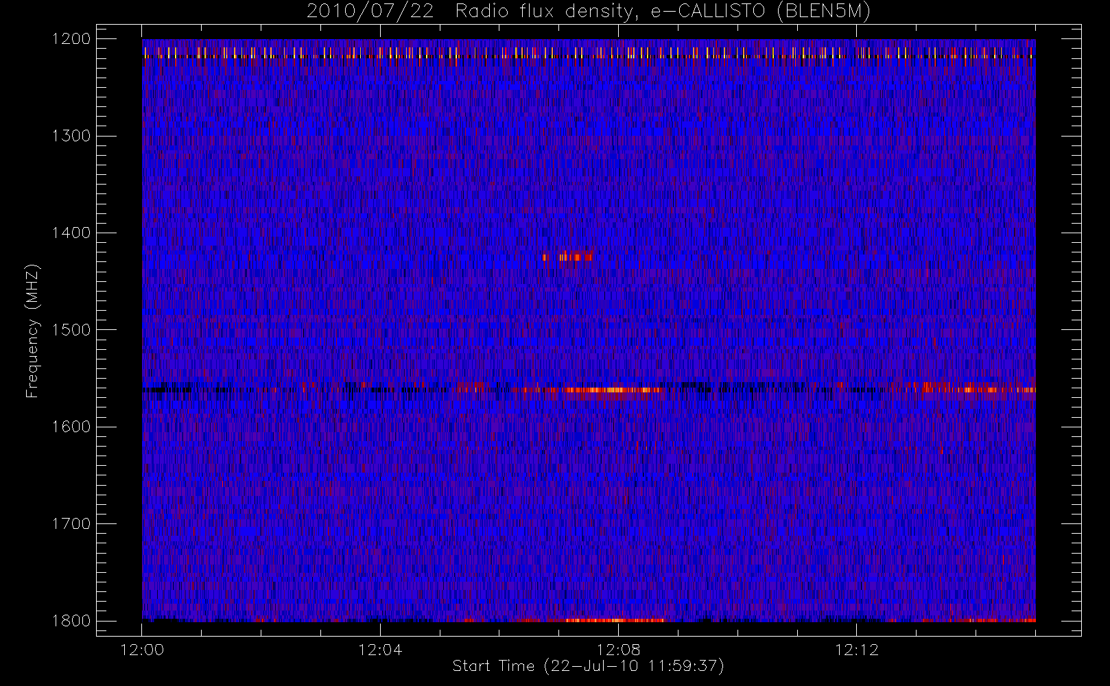The height and width of the screenshot is (686, 1110).
Task: Click the 1200 frequency tick label
Action: tap(71, 39)
